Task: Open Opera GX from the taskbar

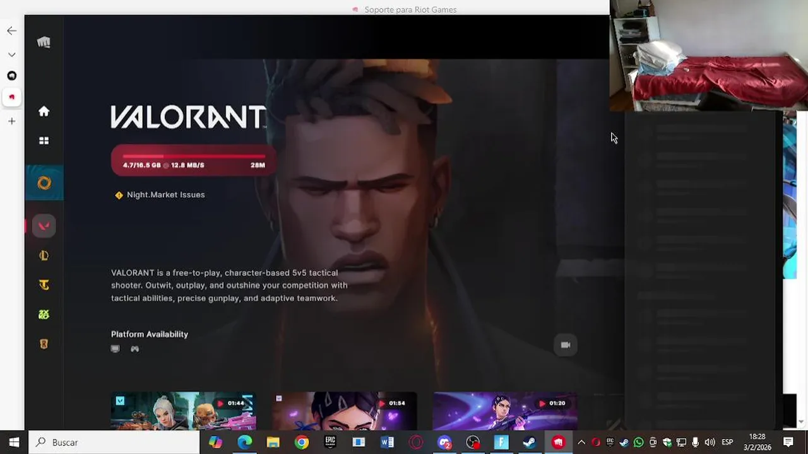Action: click(x=416, y=443)
